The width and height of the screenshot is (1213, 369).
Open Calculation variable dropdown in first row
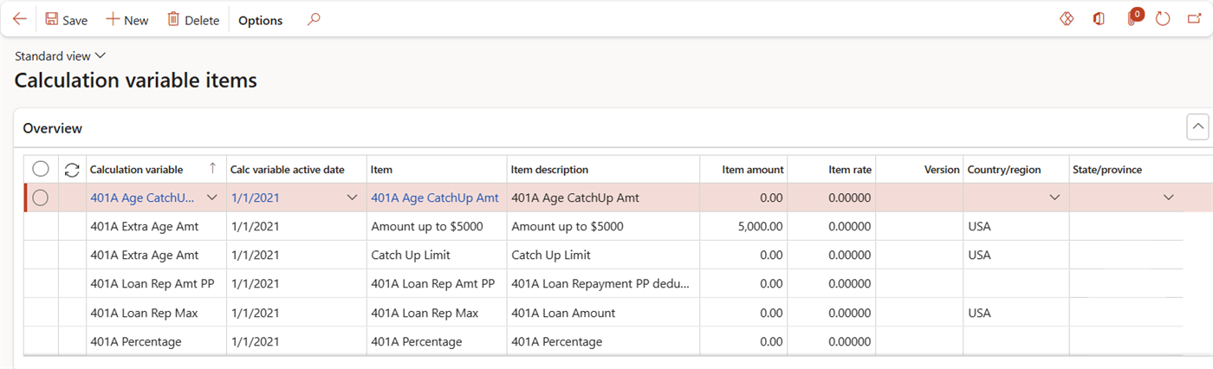pos(213,197)
